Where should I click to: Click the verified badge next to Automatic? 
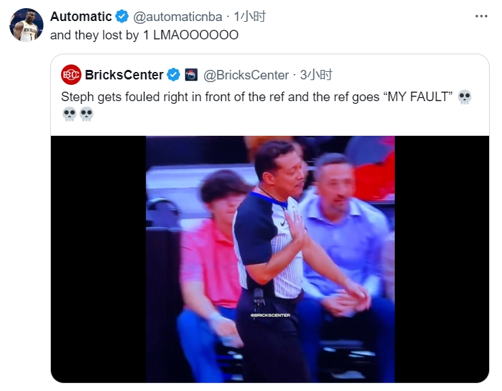pyautogui.click(x=121, y=17)
